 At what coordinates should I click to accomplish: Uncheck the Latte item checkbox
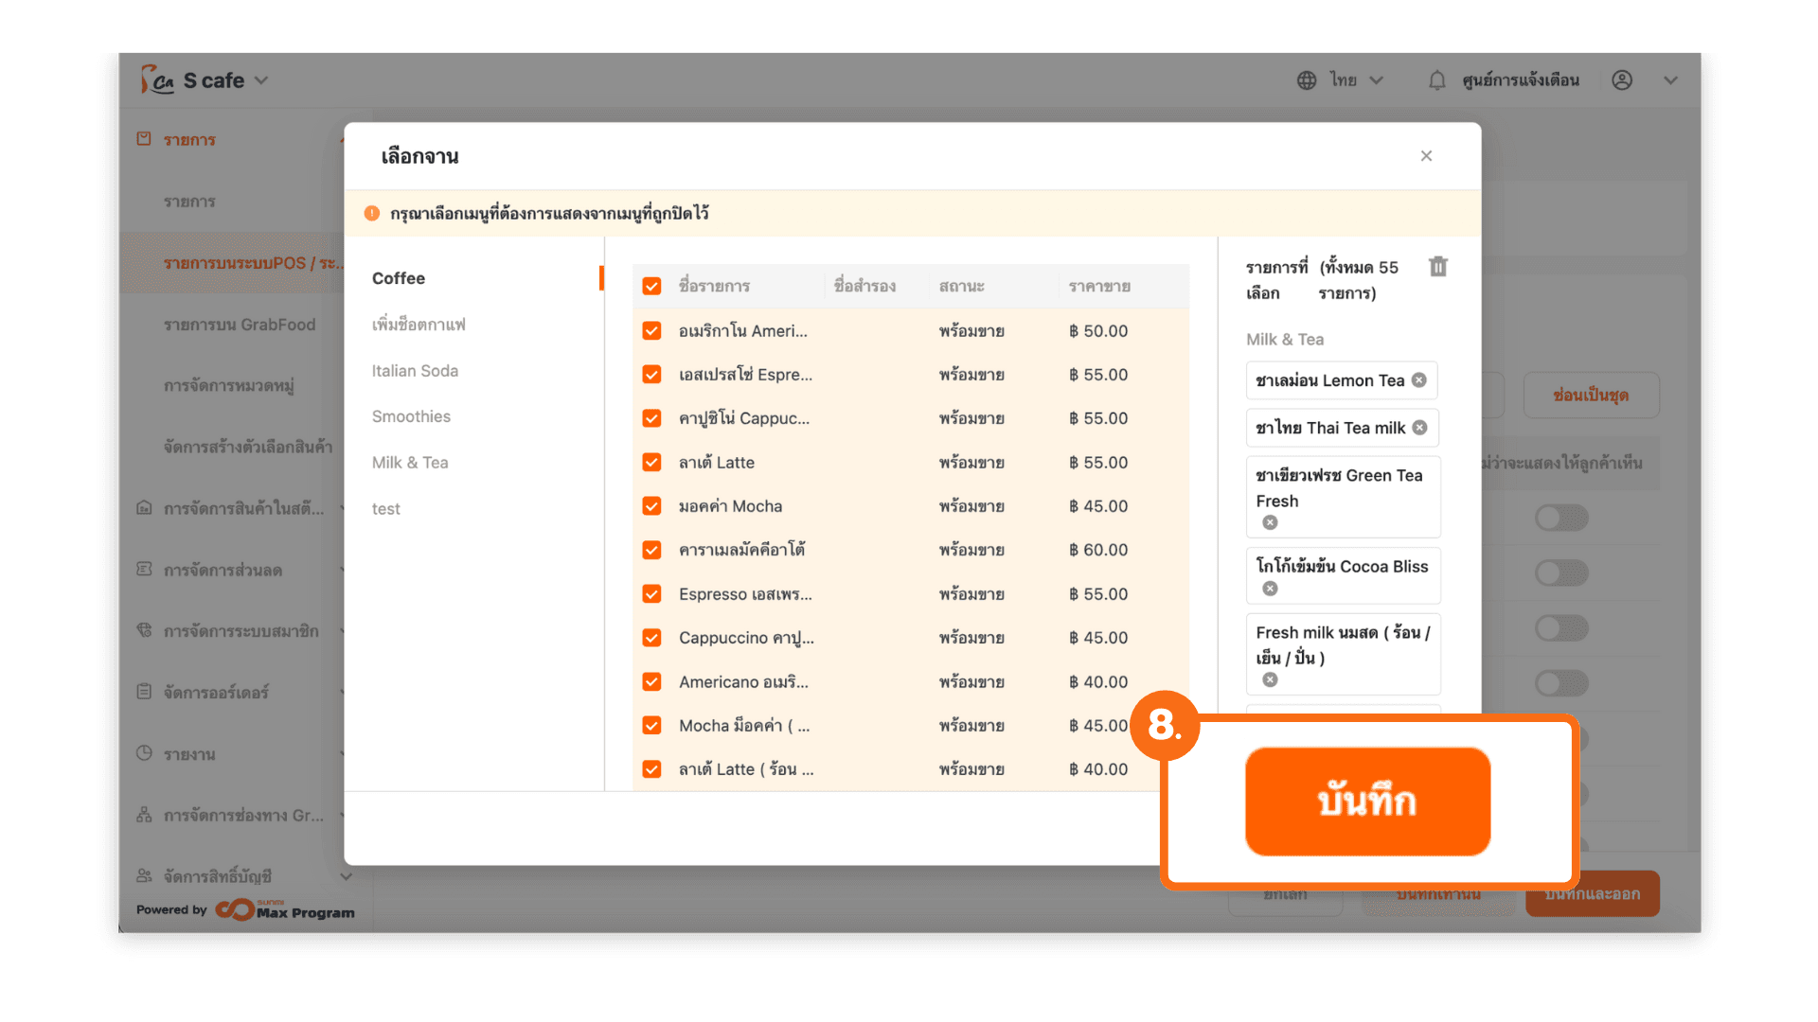click(651, 463)
